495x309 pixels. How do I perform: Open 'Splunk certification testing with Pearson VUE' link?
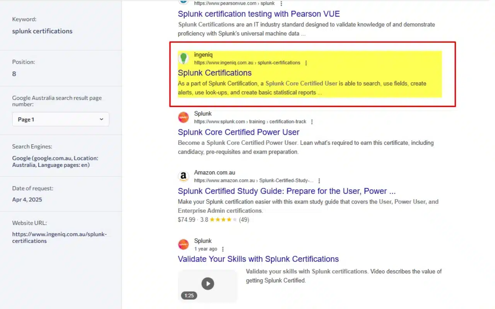(258, 14)
